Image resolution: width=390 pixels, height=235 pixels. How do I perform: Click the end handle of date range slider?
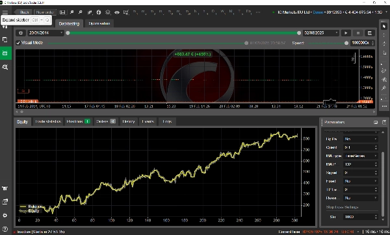tap(299, 33)
